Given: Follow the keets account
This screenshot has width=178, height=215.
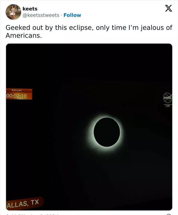Looking at the screenshot, I should (72, 15).
